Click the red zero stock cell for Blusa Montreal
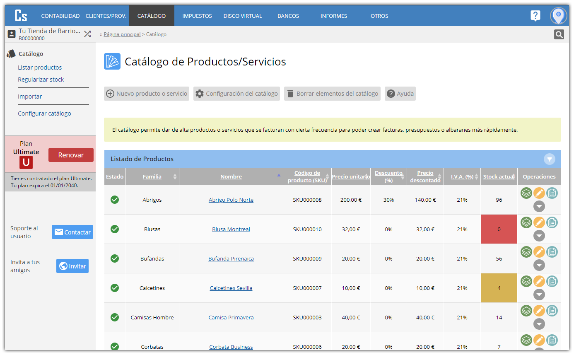The height and width of the screenshot is (355, 574). point(499,229)
